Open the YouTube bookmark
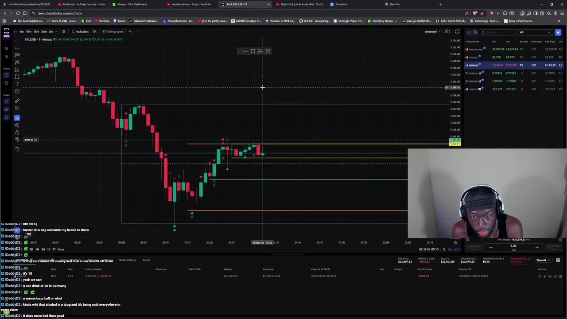Image resolution: width=567 pixels, height=319 pixels. click(x=102, y=21)
